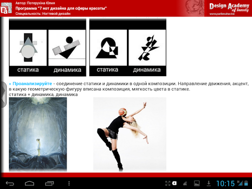
Task: Select the left статика динамика diagram
Action: (48, 47)
